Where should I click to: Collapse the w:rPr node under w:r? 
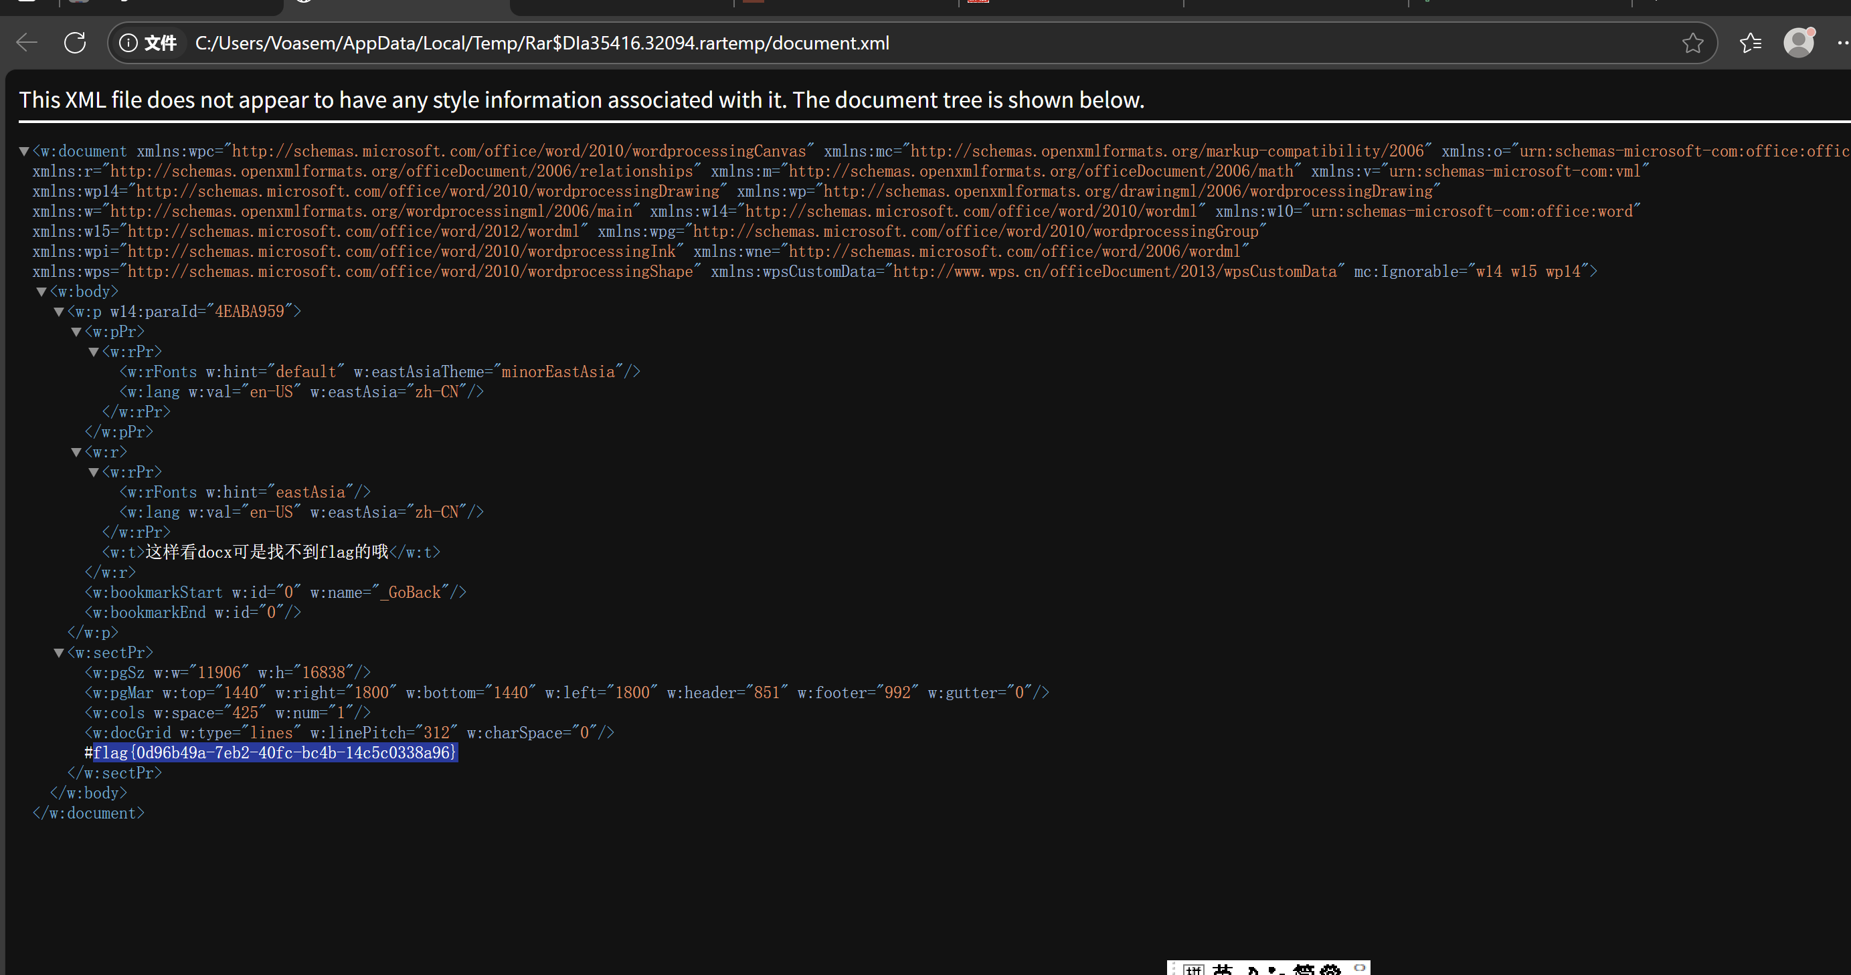point(94,473)
